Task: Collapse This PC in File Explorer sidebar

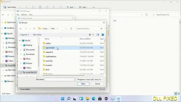Action: pyautogui.click(x=2, y=34)
